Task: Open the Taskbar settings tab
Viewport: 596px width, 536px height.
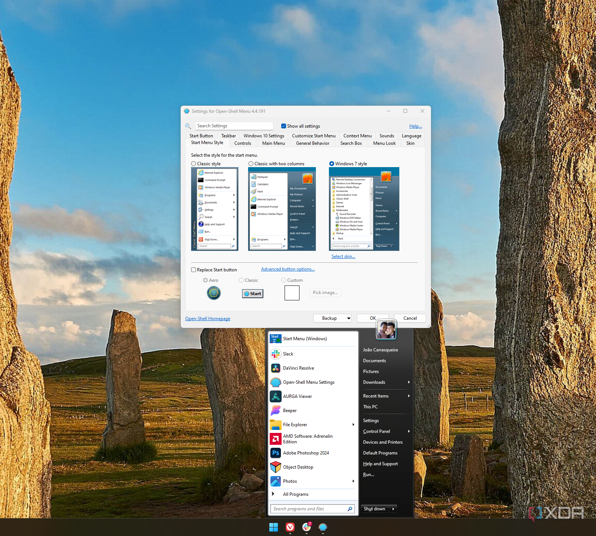Action: pyautogui.click(x=228, y=136)
